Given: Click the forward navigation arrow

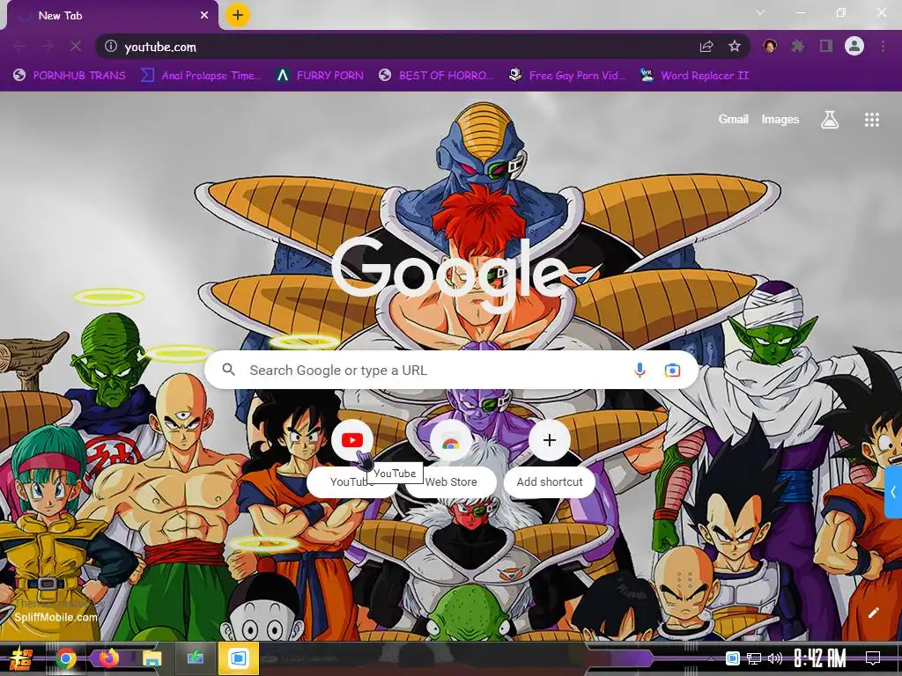Looking at the screenshot, I should point(48,46).
